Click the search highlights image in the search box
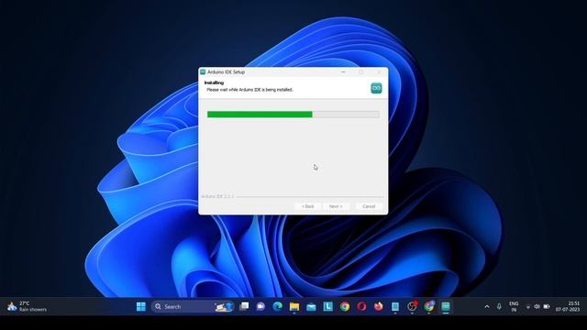This screenshot has height=330, width=587. point(224,307)
